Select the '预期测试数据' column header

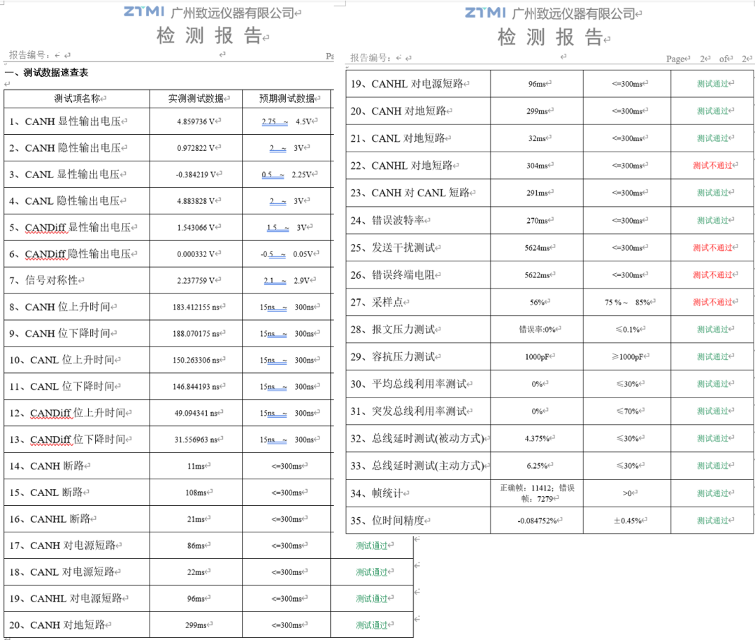(x=287, y=99)
